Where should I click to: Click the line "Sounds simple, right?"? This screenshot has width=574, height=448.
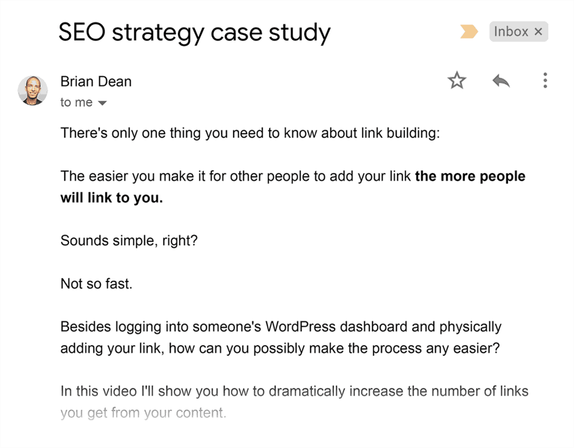coord(129,240)
